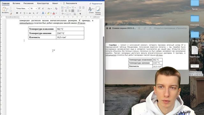Open the Styles gallery icon

pyautogui.click(x=91, y=9)
